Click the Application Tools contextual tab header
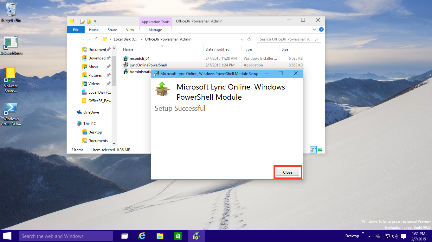Image resolution: width=432 pixels, height=242 pixels. 155,22
